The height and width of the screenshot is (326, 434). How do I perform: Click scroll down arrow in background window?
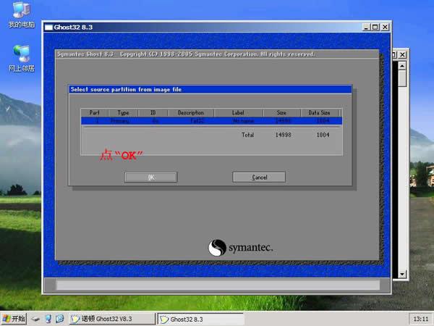pos(402,274)
